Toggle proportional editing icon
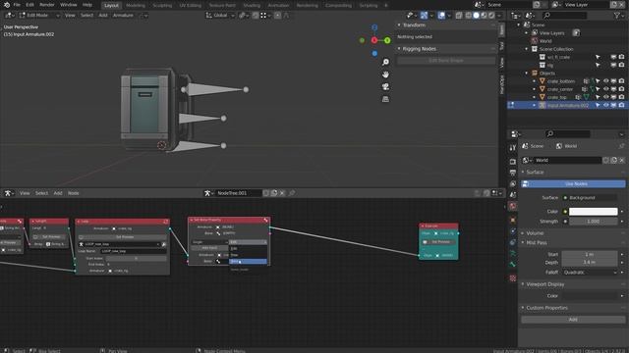The height and width of the screenshot is (353, 629). (277, 16)
